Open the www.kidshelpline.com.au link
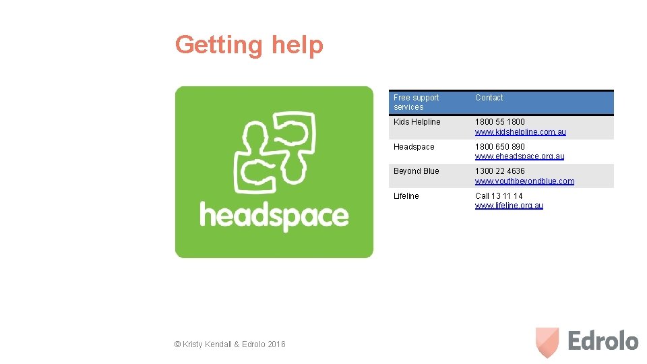The width and height of the screenshot is (647, 364). tap(520, 132)
